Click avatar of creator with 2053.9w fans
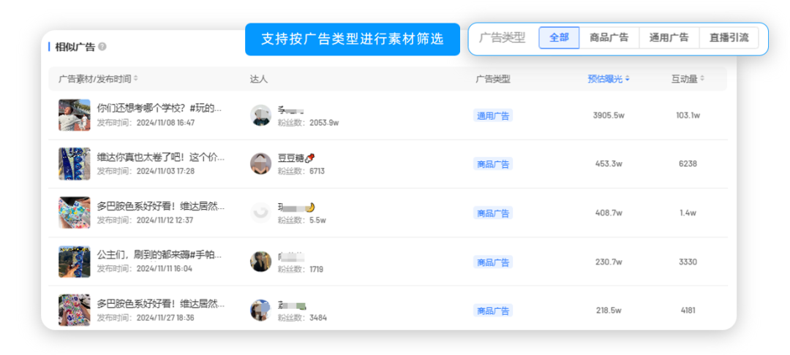Image resolution: width=790 pixels, height=355 pixels. tap(260, 115)
